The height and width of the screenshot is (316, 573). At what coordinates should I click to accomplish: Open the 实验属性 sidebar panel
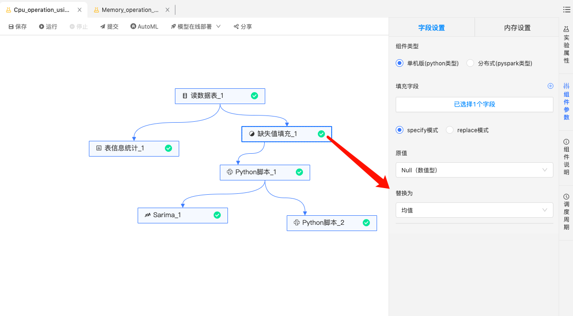(566, 46)
